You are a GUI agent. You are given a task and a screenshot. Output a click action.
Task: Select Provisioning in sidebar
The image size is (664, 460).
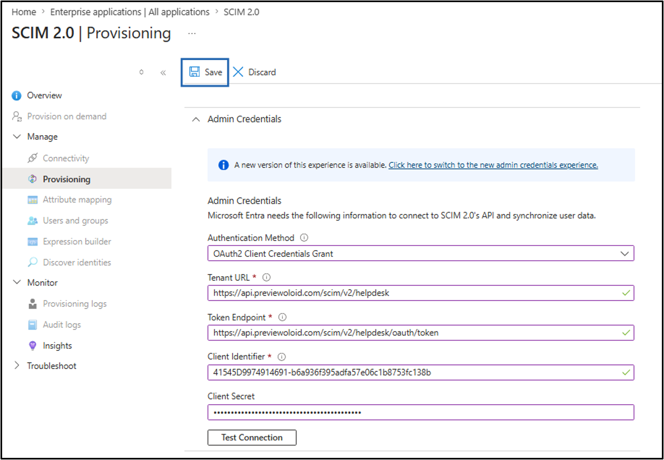pos(86,179)
